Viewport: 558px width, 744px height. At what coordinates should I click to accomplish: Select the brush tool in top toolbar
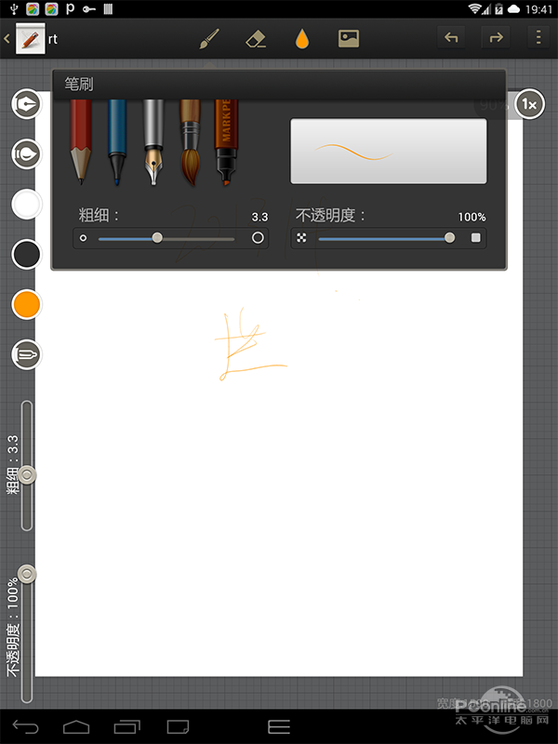tap(208, 38)
